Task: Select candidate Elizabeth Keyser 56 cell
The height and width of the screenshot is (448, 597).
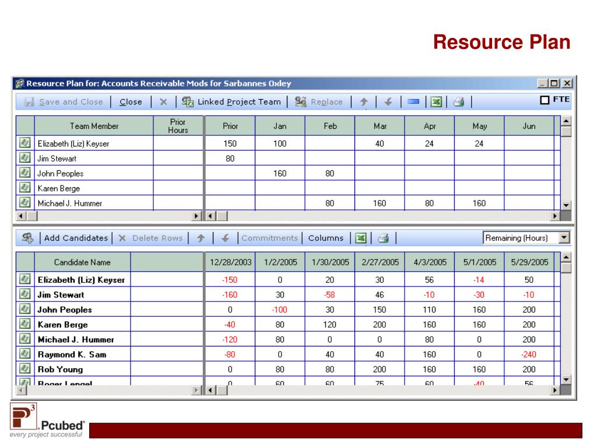Action: (x=430, y=279)
